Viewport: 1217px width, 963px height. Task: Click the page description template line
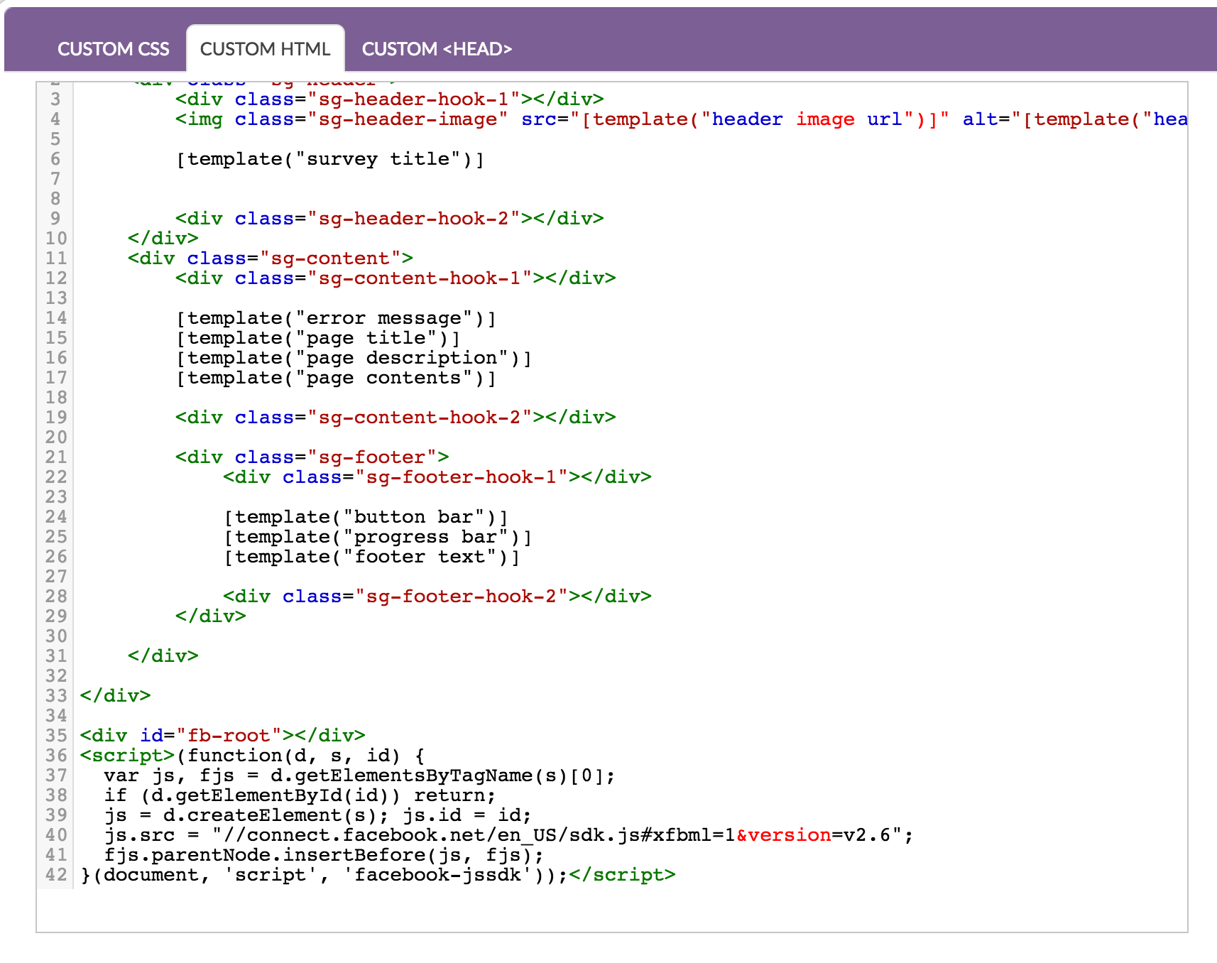coord(354,358)
